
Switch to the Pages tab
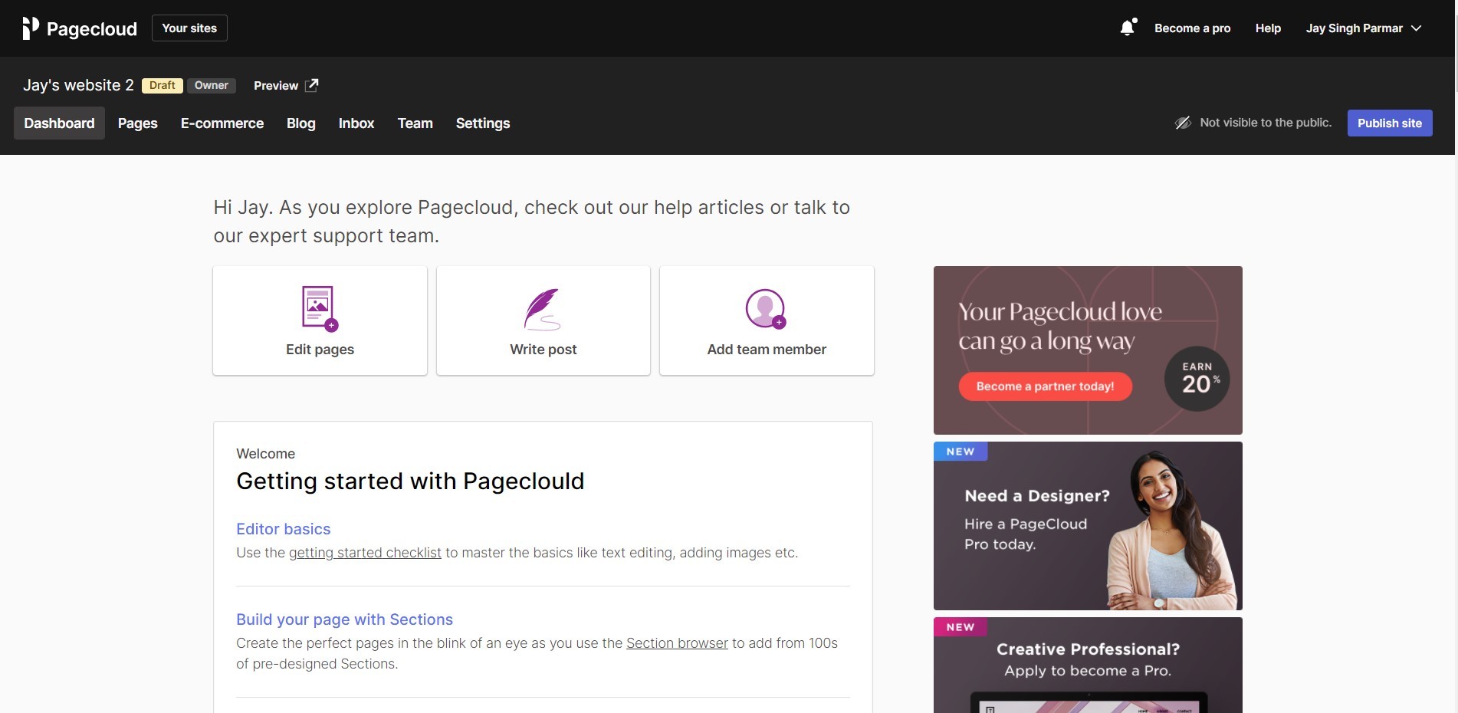[138, 123]
